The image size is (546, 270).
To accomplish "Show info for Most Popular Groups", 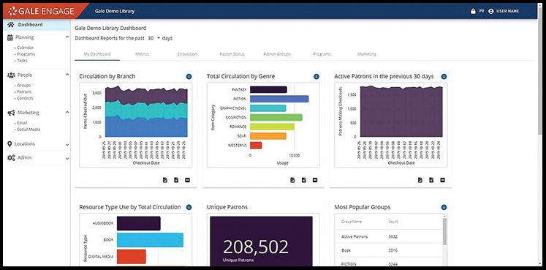I will 444,207.
